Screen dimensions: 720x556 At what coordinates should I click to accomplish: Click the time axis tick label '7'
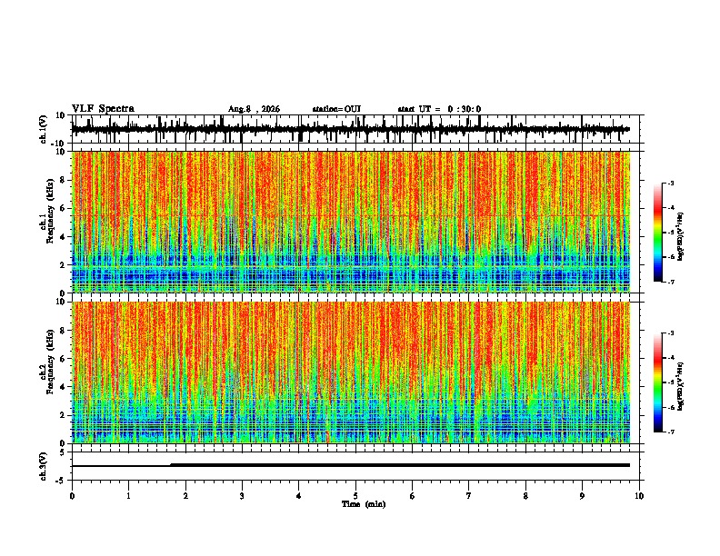click(x=469, y=496)
